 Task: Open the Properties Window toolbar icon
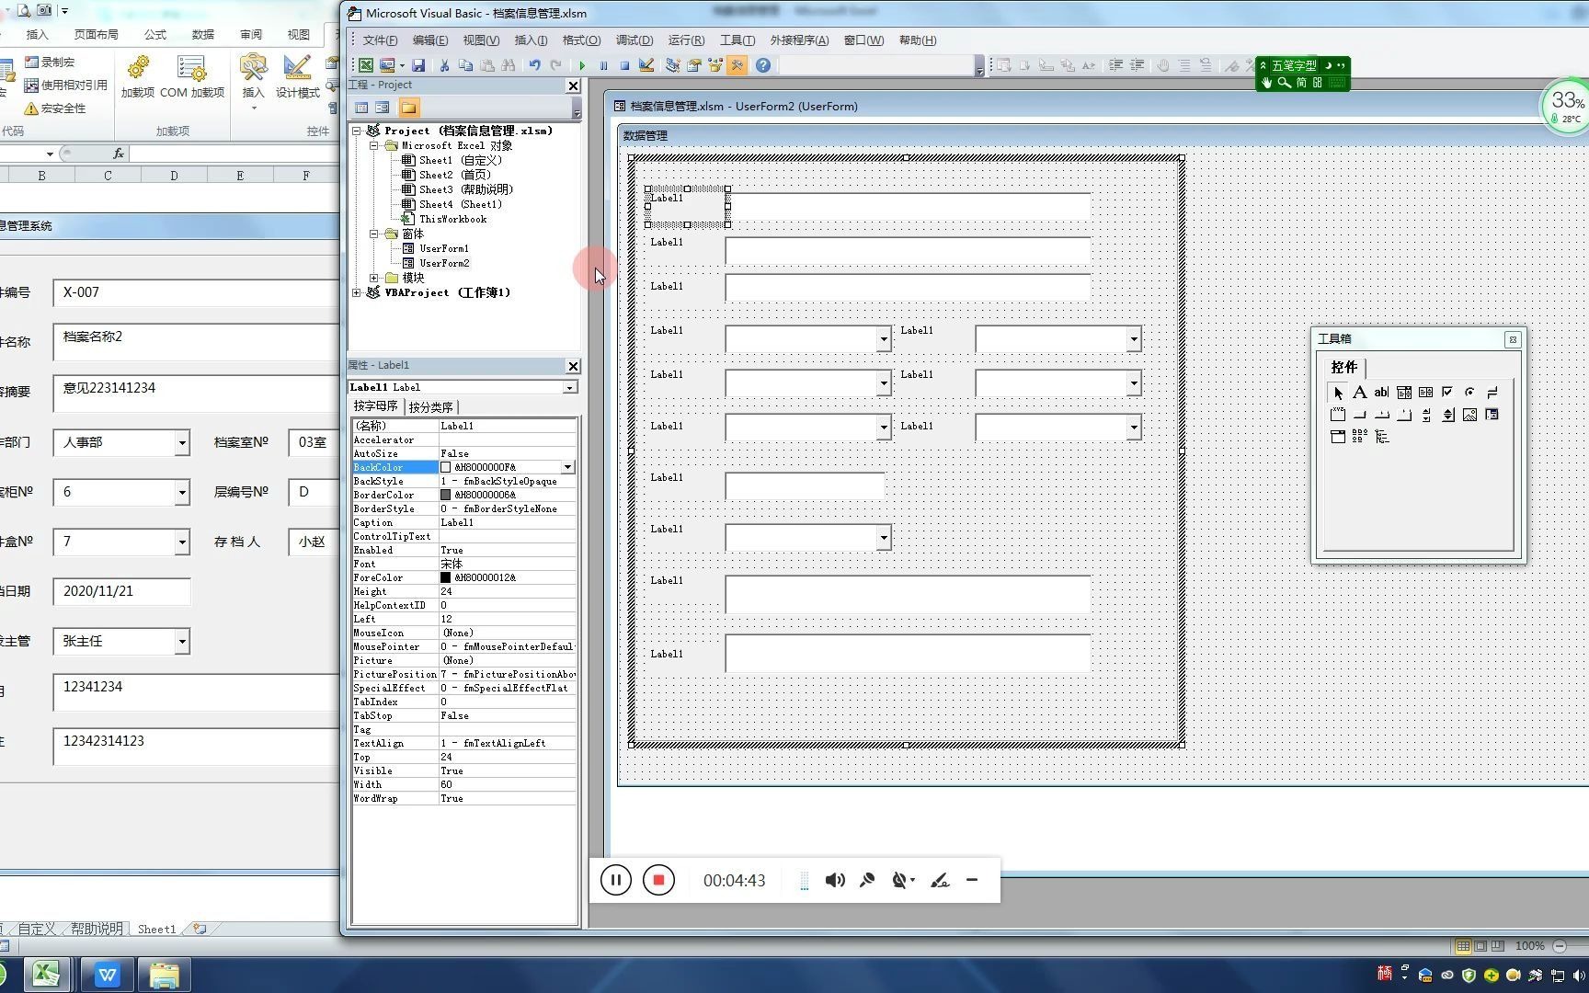click(x=693, y=65)
